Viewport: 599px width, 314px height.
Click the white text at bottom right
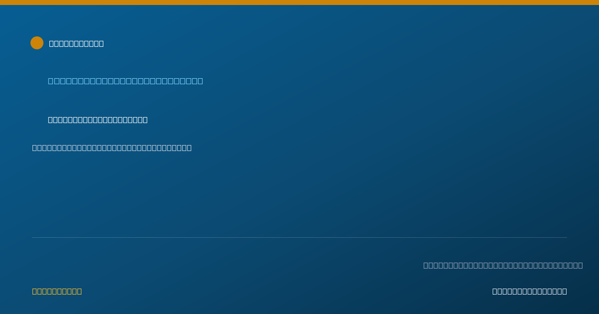530,291
